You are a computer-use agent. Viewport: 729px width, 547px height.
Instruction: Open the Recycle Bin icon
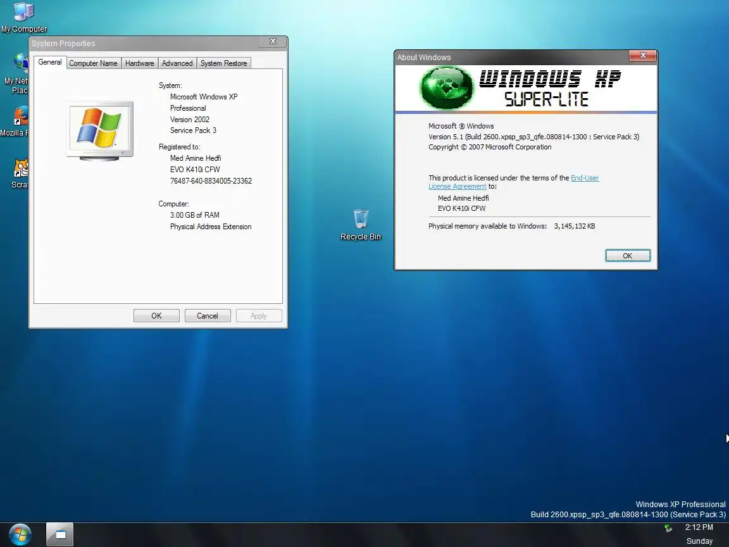tap(360, 225)
